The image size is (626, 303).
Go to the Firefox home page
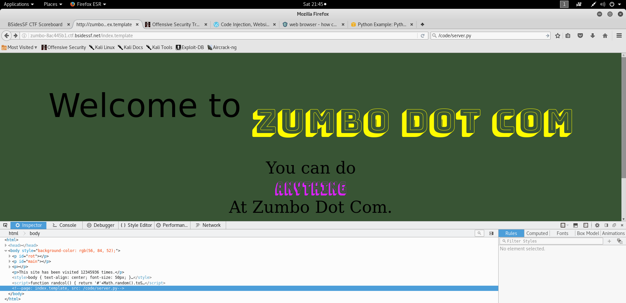point(605,36)
